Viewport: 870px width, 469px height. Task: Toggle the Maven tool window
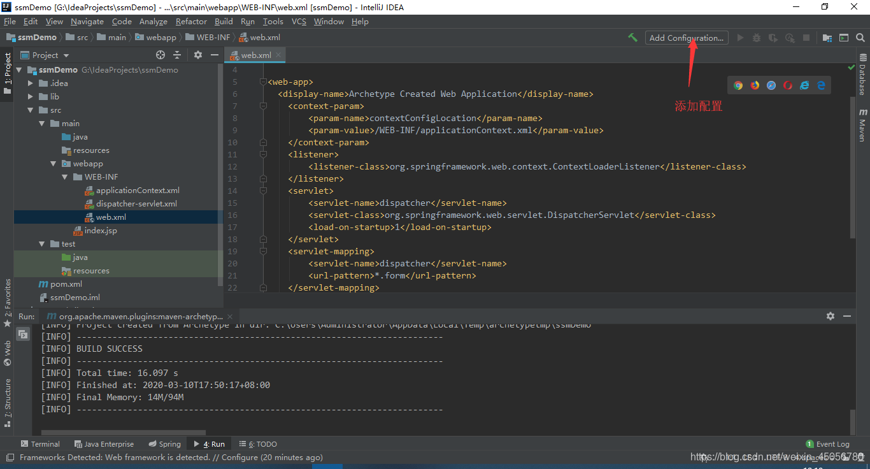(862, 125)
